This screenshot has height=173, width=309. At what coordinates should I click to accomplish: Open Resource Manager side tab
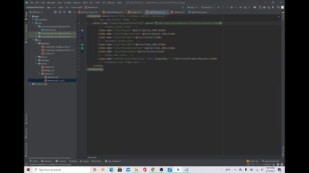click(x=26, y=33)
